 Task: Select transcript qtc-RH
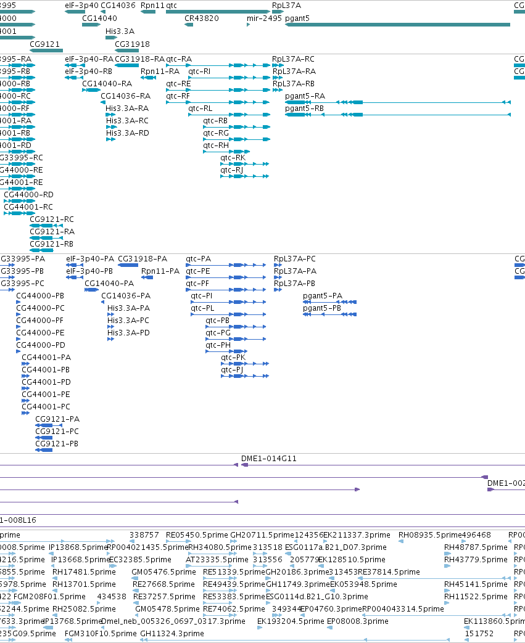pos(216,145)
